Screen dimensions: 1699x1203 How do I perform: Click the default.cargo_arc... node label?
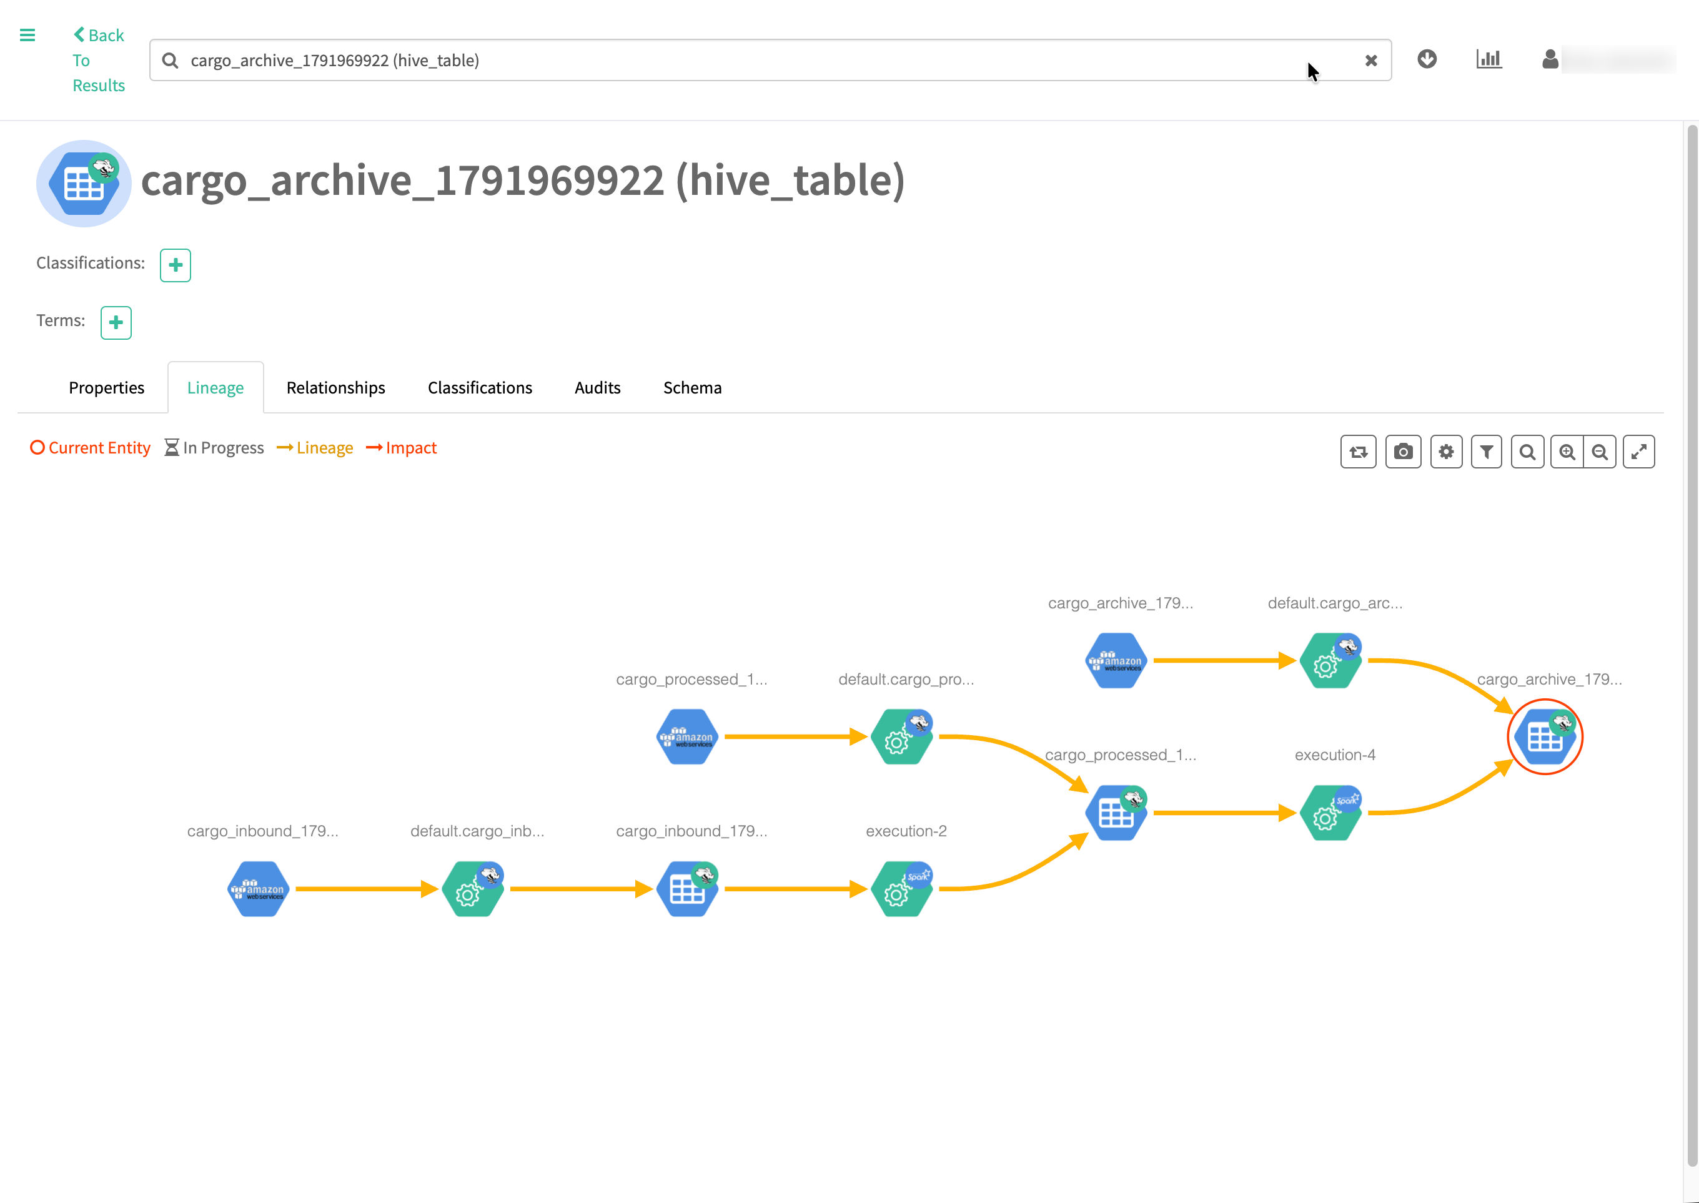click(1335, 603)
